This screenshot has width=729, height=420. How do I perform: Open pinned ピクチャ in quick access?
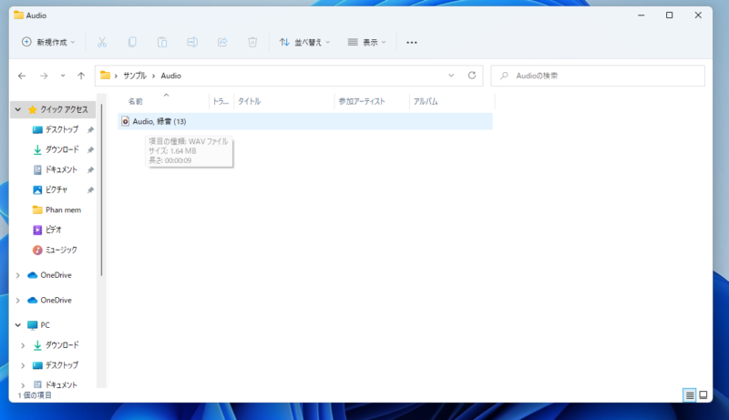pyautogui.click(x=56, y=190)
